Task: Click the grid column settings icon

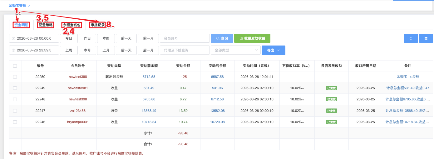Action: click(x=426, y=38)
